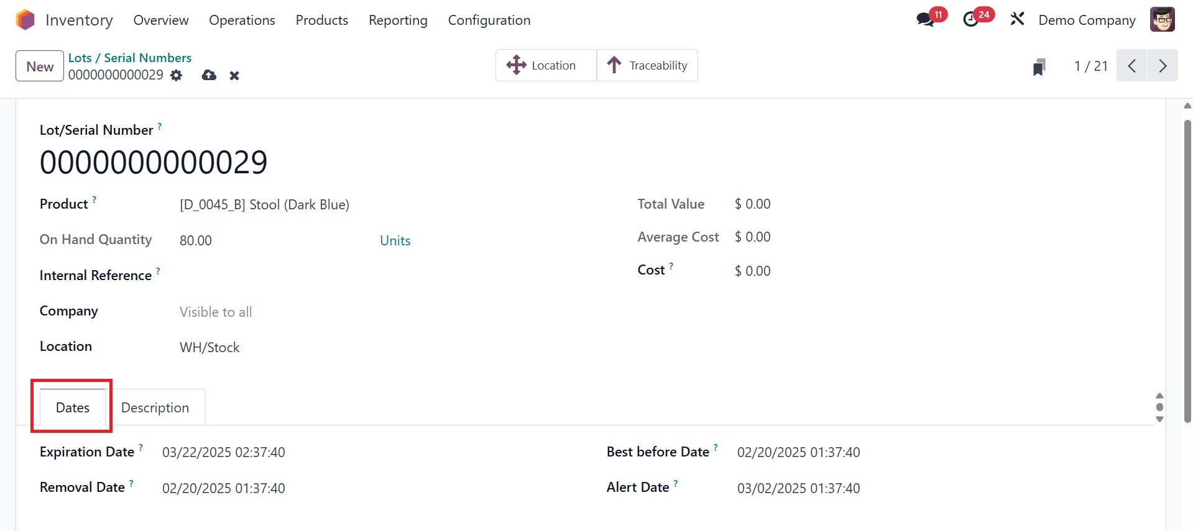1193x531 pixels.
Task: Click the bookmark icon near pager
Action: click(x=1039, y=66)
